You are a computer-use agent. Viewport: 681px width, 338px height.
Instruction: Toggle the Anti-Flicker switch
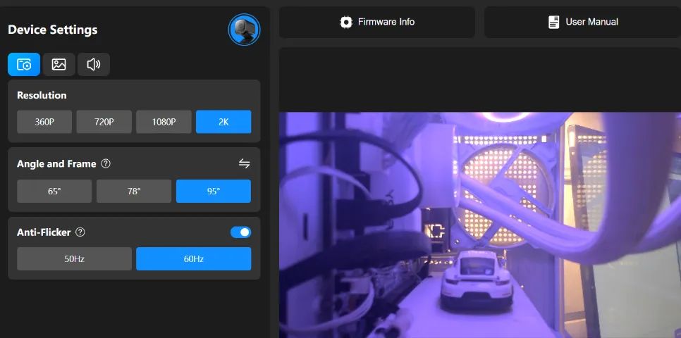(x=240, y=232)
